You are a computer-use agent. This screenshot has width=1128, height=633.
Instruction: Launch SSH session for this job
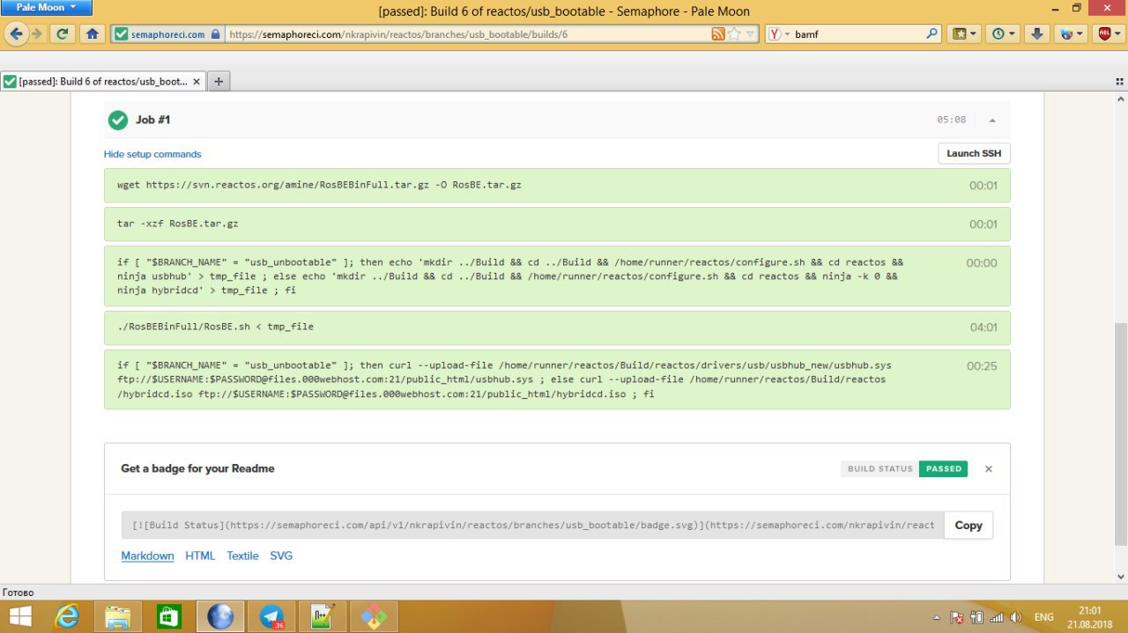coord(974,153)
